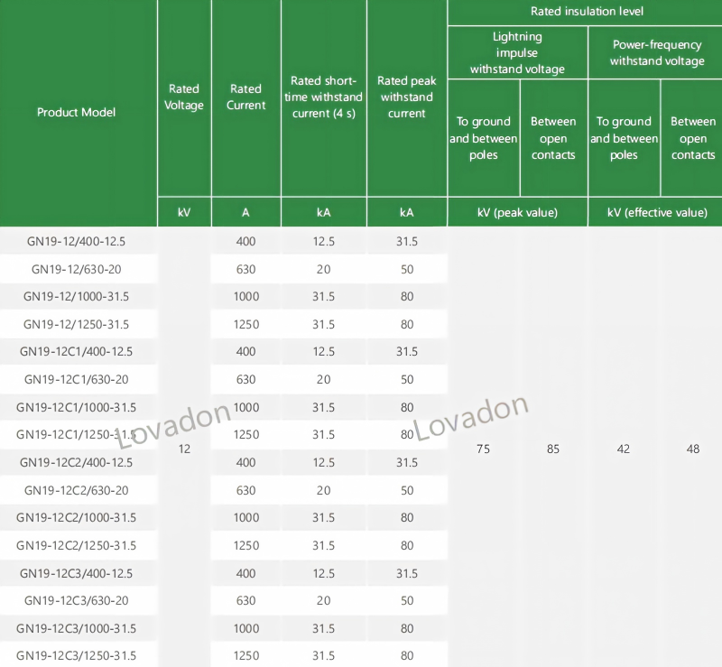Click the lightning impulse value "85"
The image size is (722, 667).
pos(553,449)
